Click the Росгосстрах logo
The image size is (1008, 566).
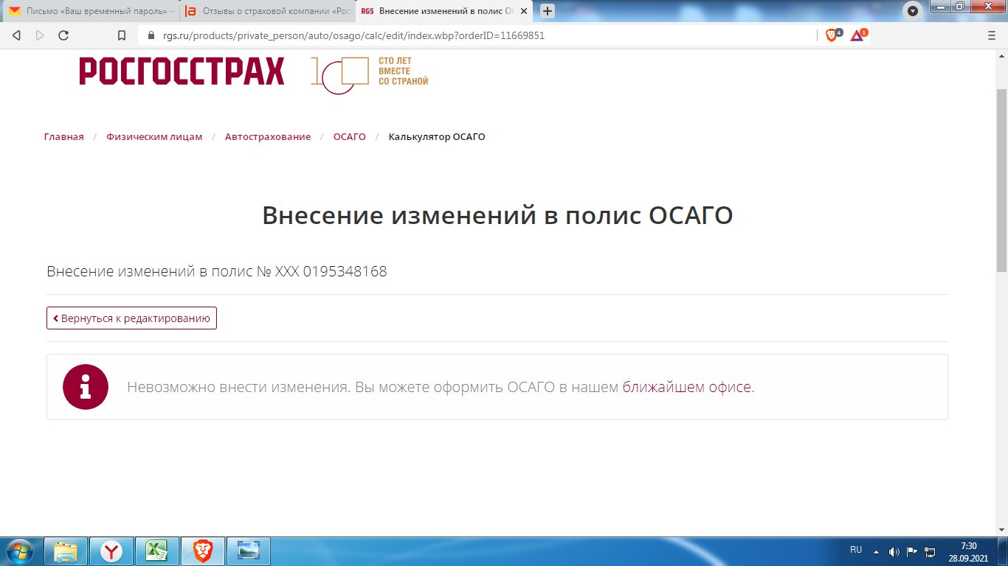click(182, 71)
